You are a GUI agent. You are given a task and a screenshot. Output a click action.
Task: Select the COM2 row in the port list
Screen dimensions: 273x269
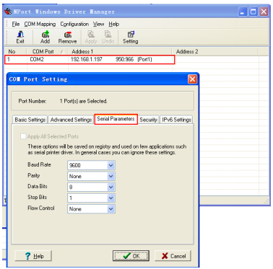click(90, 59)
